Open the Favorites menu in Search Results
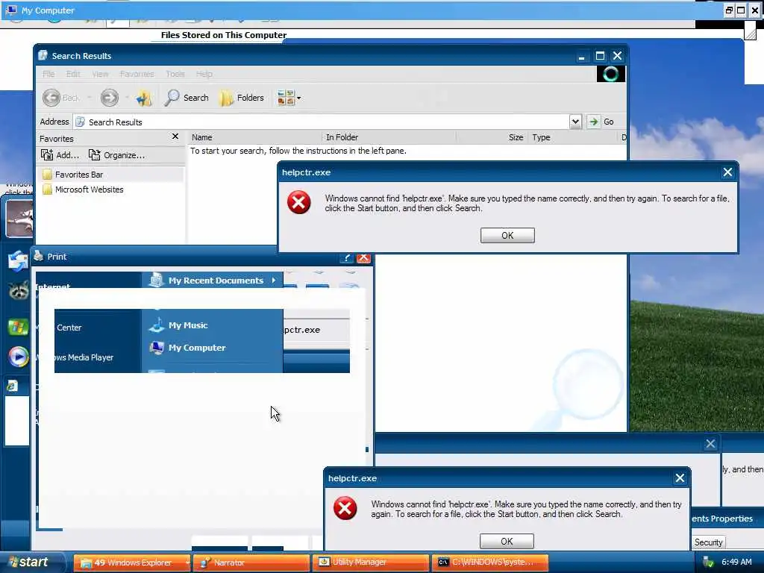Screen dimensions: 764x573 point(137,74)
